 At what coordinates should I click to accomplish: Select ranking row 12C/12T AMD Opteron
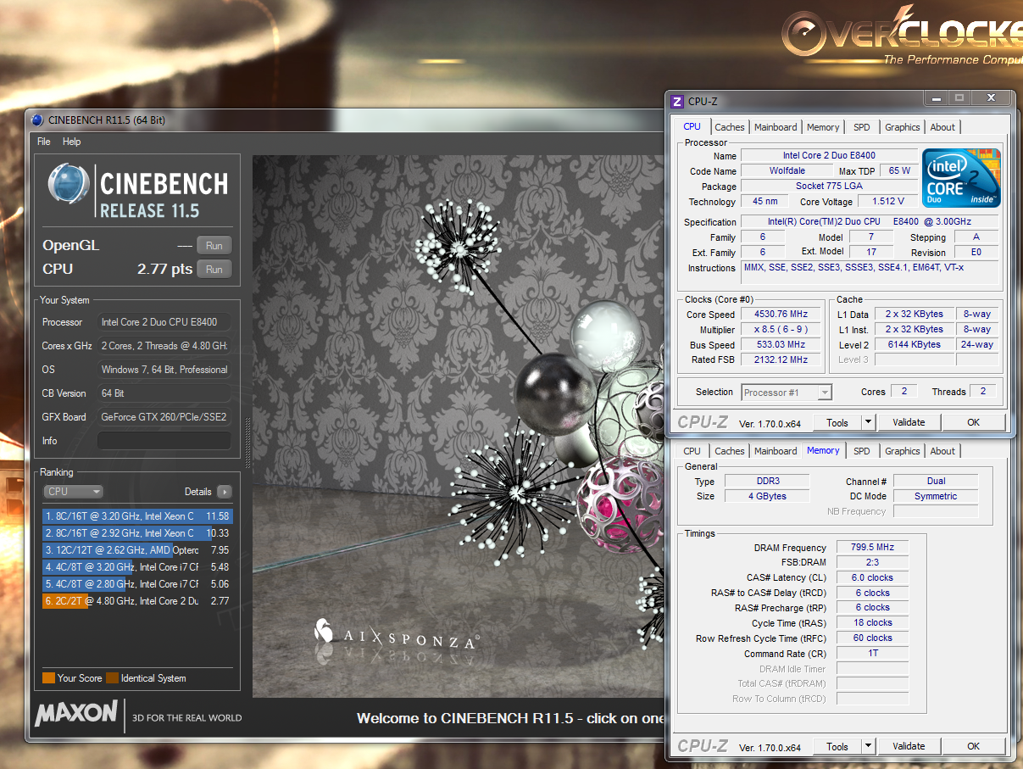tap(137, 549)
